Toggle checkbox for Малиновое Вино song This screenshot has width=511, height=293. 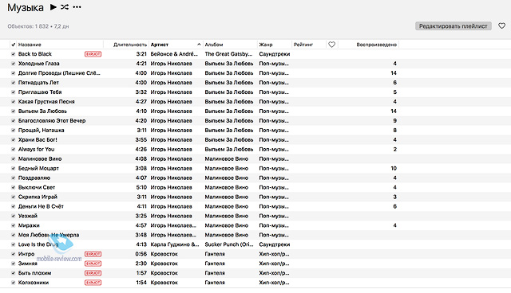point(13,158)
